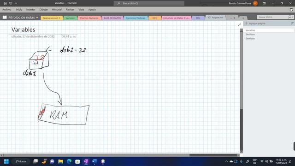Screen dimensions: 295x166
Task: Open the Revisar ribbon tab
Action: pyautogui.click(x=70, y=9)
